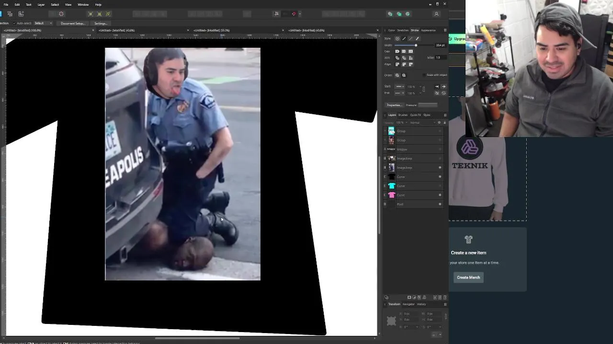Align stroke to outside icon
The height and width of the screenshot is (344, 613).
click(x=410, y=64)
